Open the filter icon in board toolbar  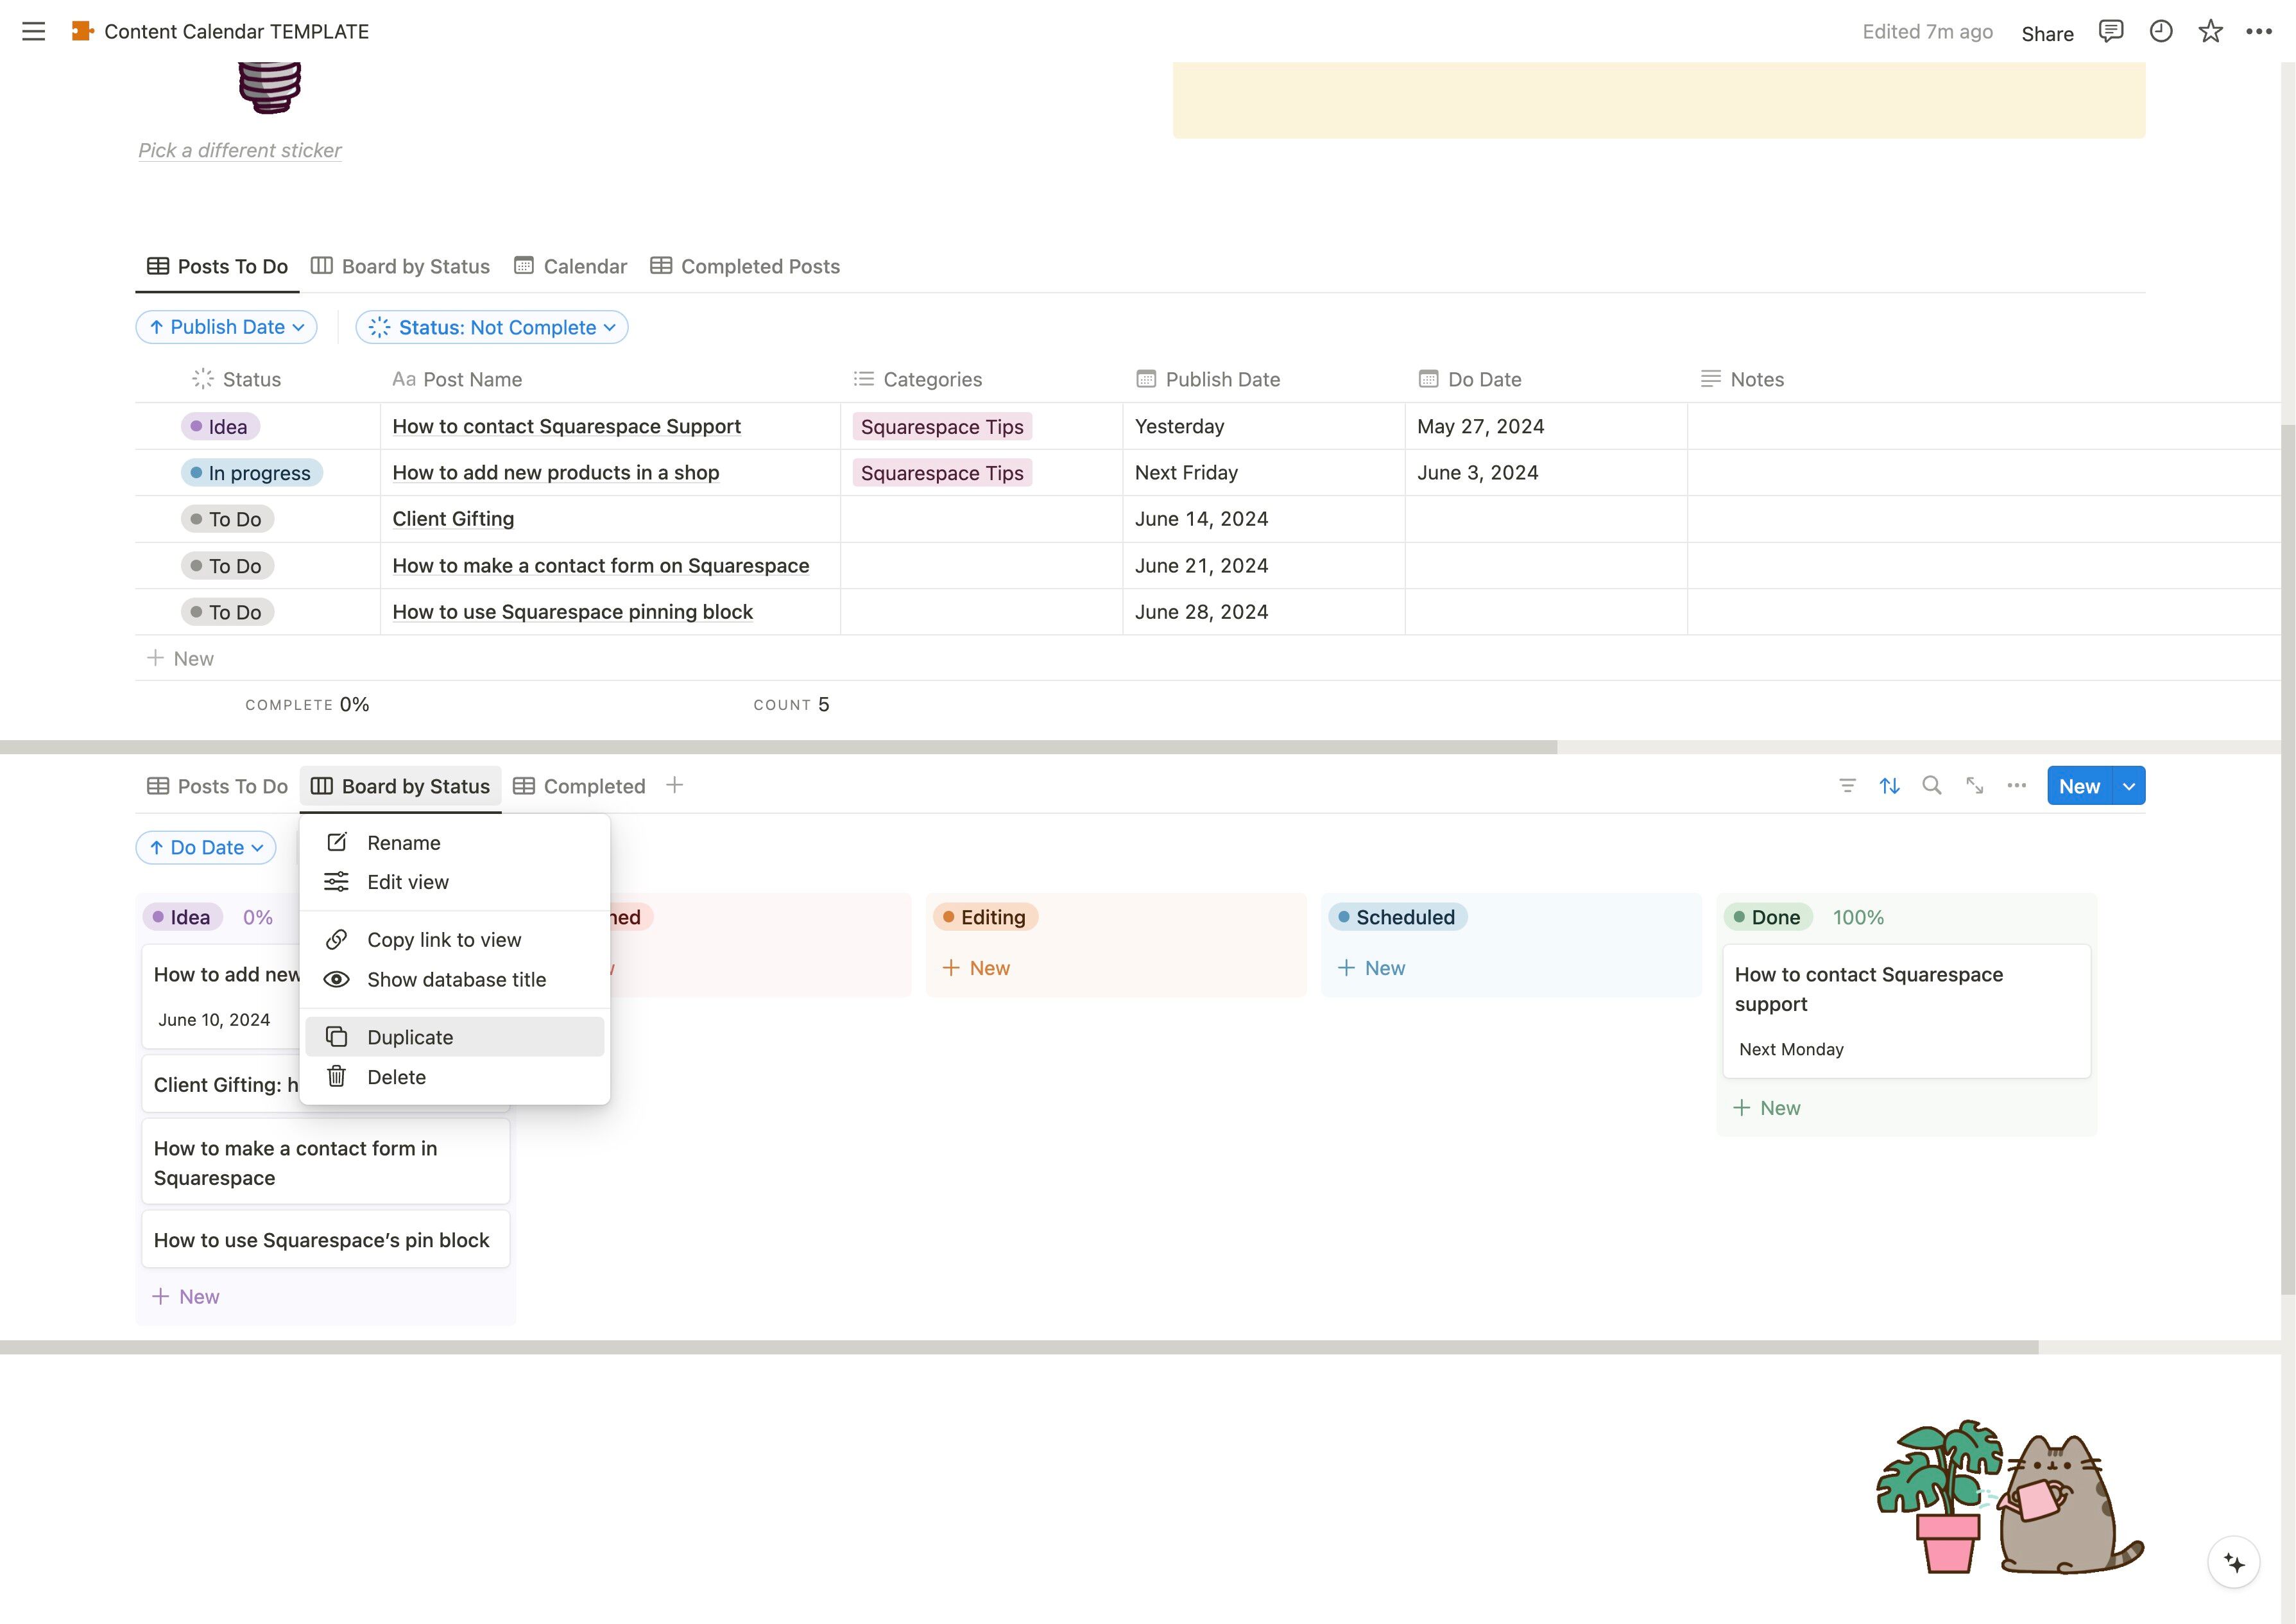(x=1847, y=786)
